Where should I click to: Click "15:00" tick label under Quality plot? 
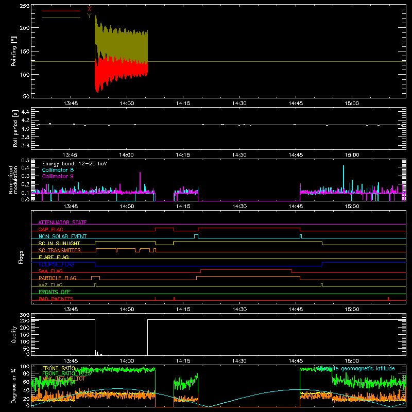coord(352,361)
